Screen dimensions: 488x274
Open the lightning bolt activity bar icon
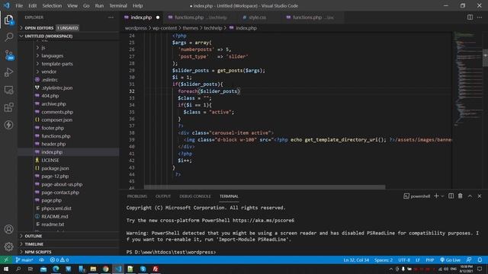(8, 125)
